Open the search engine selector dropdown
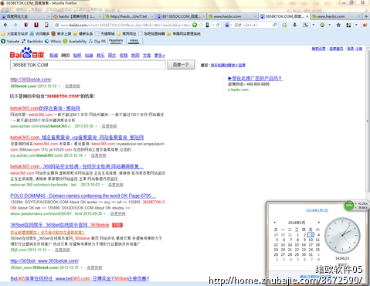Viewport: 370px width, 286px height. (x=232, y=26)
